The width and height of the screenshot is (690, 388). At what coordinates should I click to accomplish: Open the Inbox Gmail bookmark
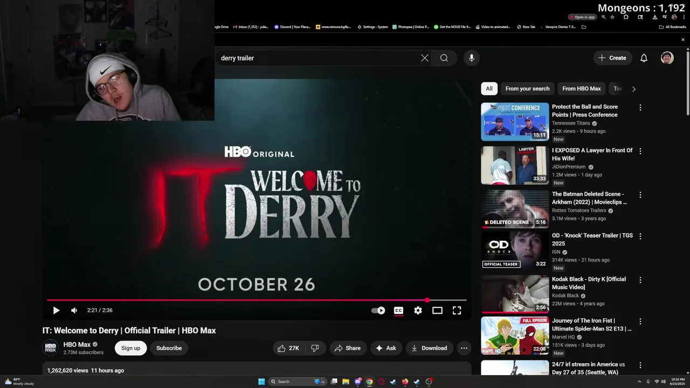coord(250,27)
